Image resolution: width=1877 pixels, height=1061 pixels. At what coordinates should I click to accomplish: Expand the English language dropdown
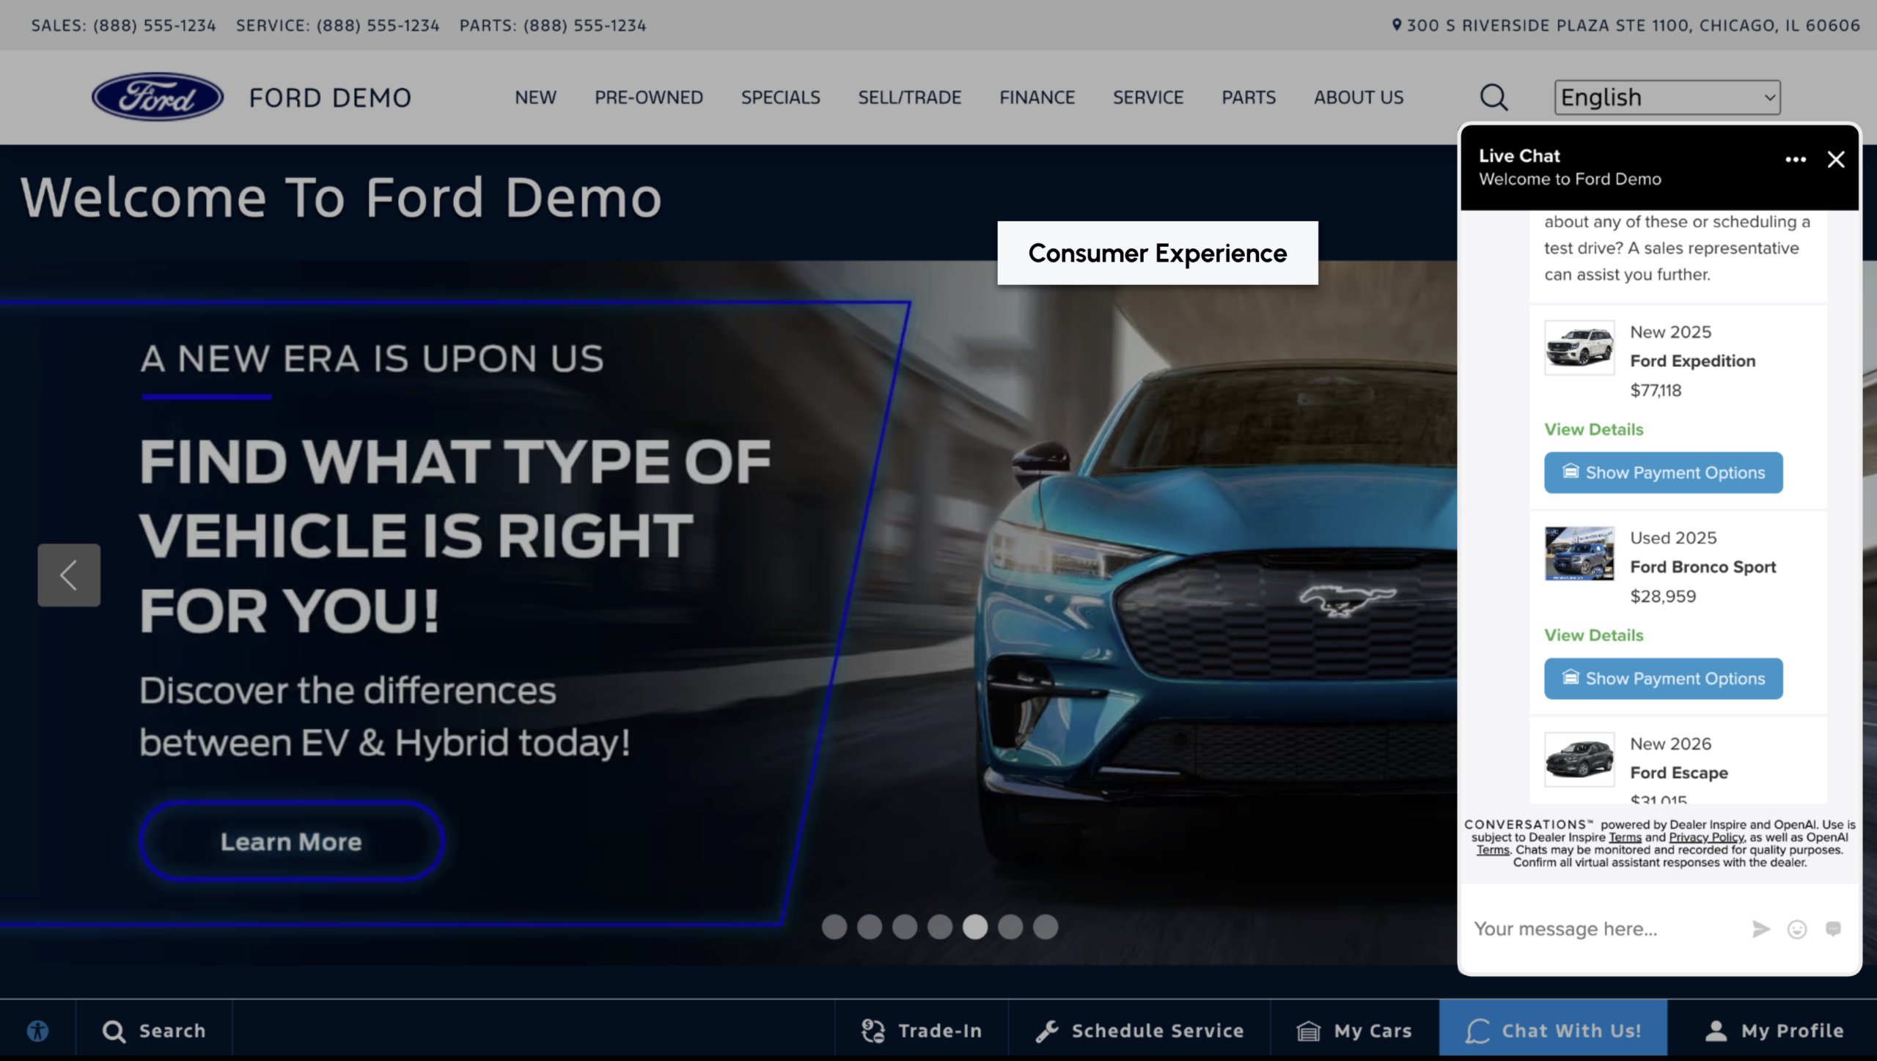tap(1667, 97)
